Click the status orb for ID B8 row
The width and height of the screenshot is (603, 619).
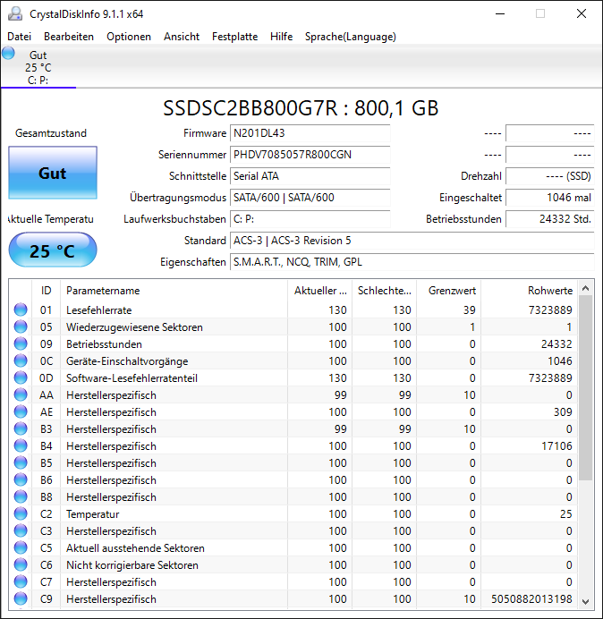coord(21,496)
